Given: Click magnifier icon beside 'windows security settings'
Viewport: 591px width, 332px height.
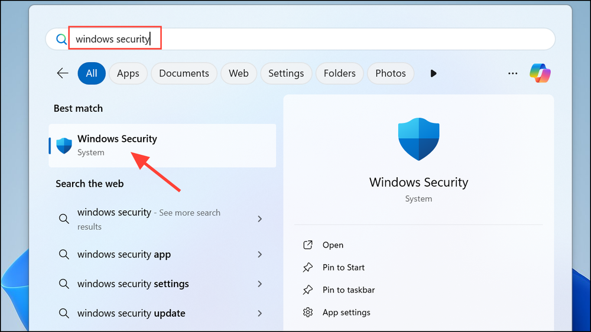Looking at the screenshot, I should tap(64, 284).
